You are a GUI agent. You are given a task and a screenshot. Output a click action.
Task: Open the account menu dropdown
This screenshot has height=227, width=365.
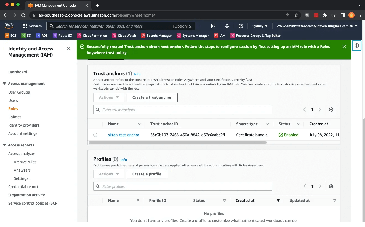tap(317, 26)
